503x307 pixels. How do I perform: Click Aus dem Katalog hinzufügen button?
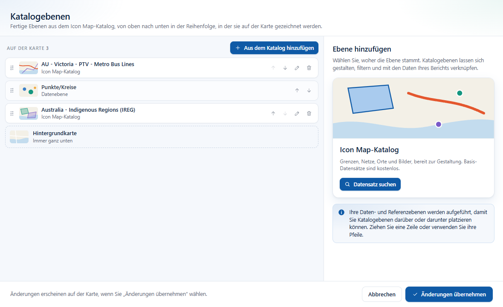click(x=274, y=48)
